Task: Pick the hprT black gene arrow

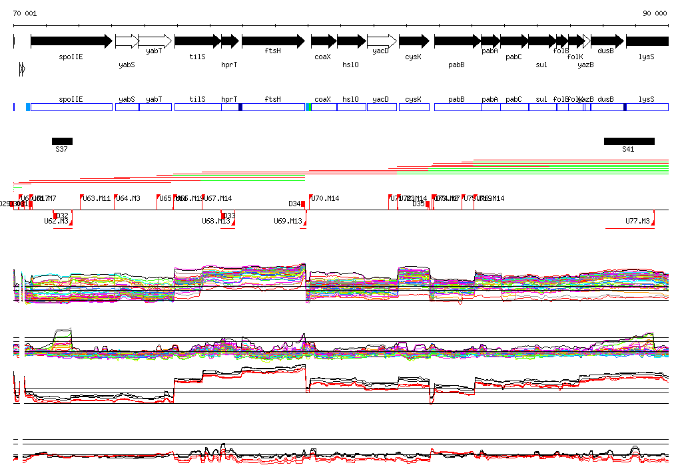Action: (x=230, y=41)
